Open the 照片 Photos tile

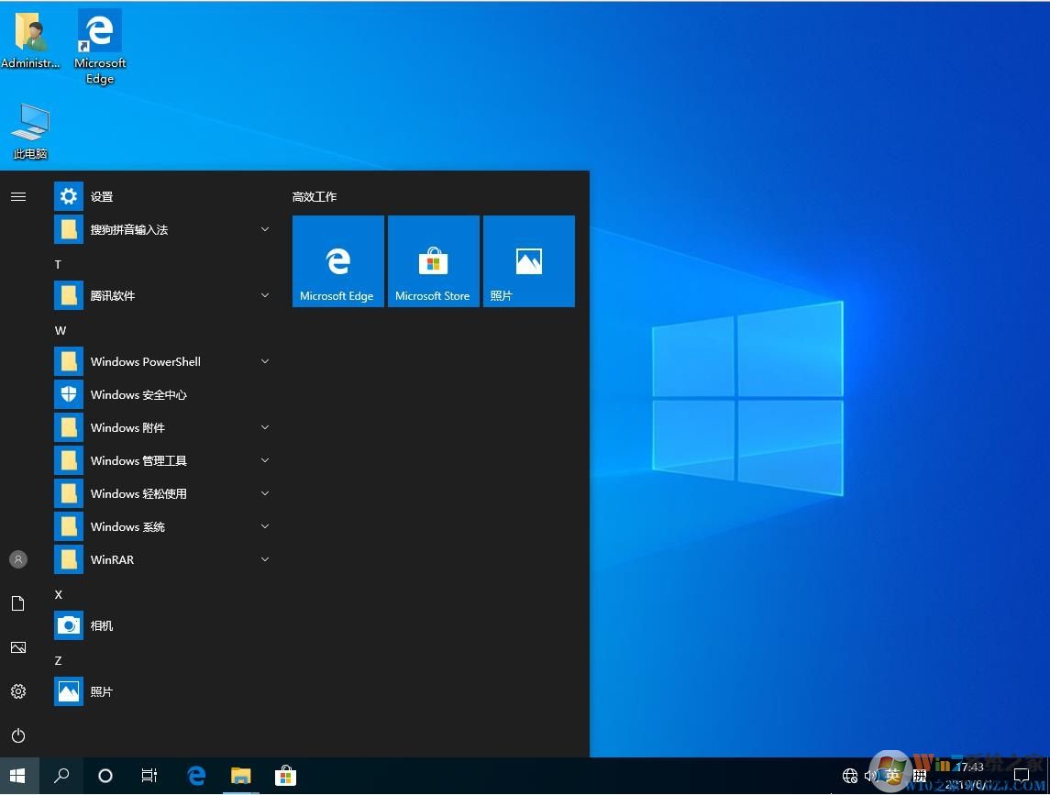[529, 260]
